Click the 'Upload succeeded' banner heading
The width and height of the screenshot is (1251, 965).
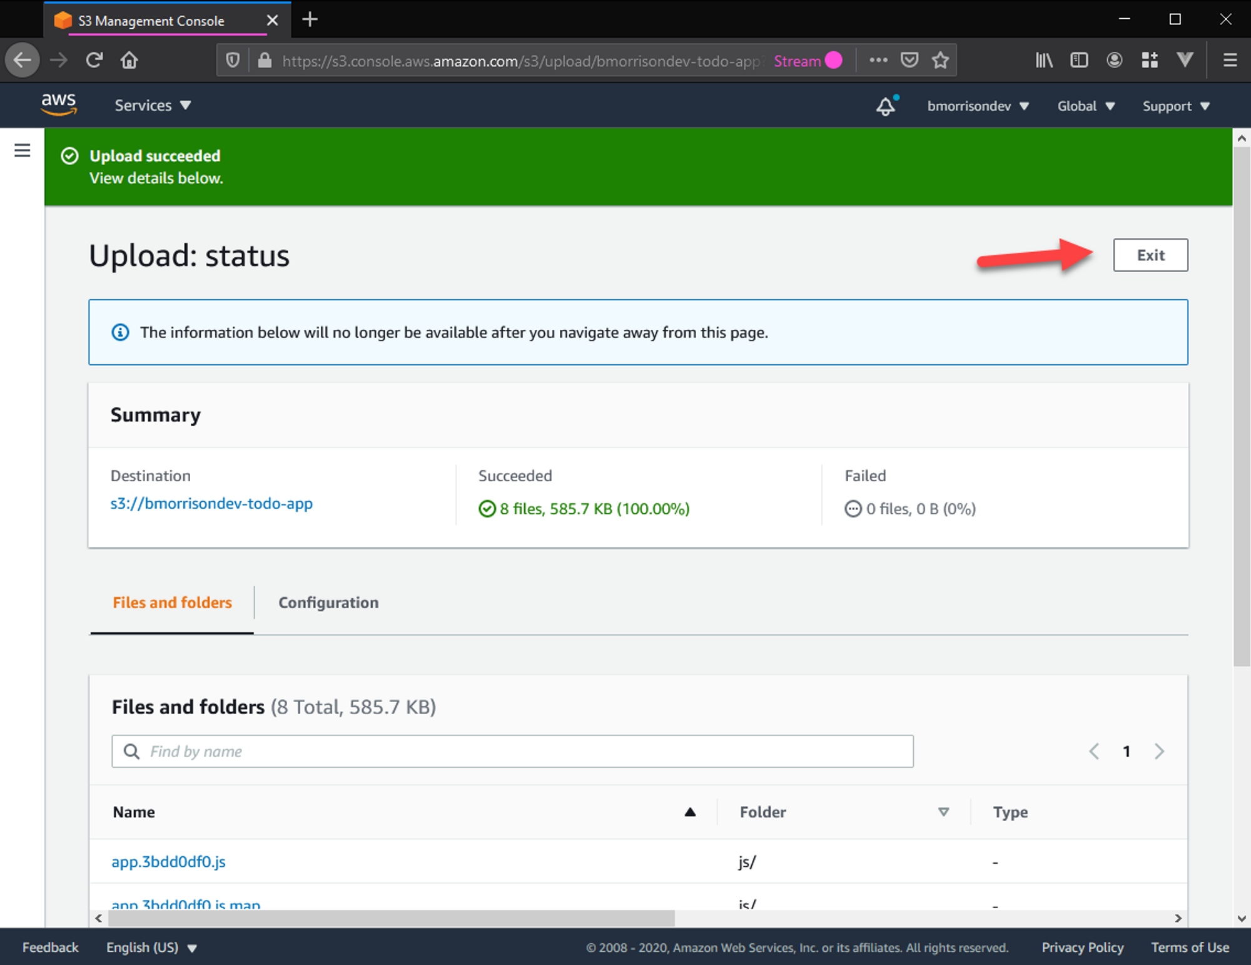[155, 155]
